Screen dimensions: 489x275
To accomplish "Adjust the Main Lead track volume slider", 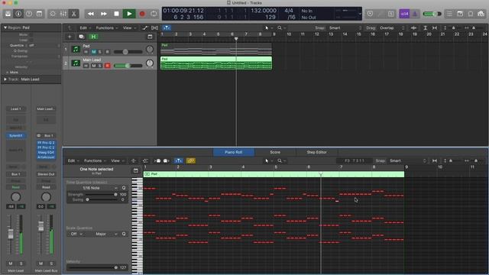I will [x=128, y=66].
